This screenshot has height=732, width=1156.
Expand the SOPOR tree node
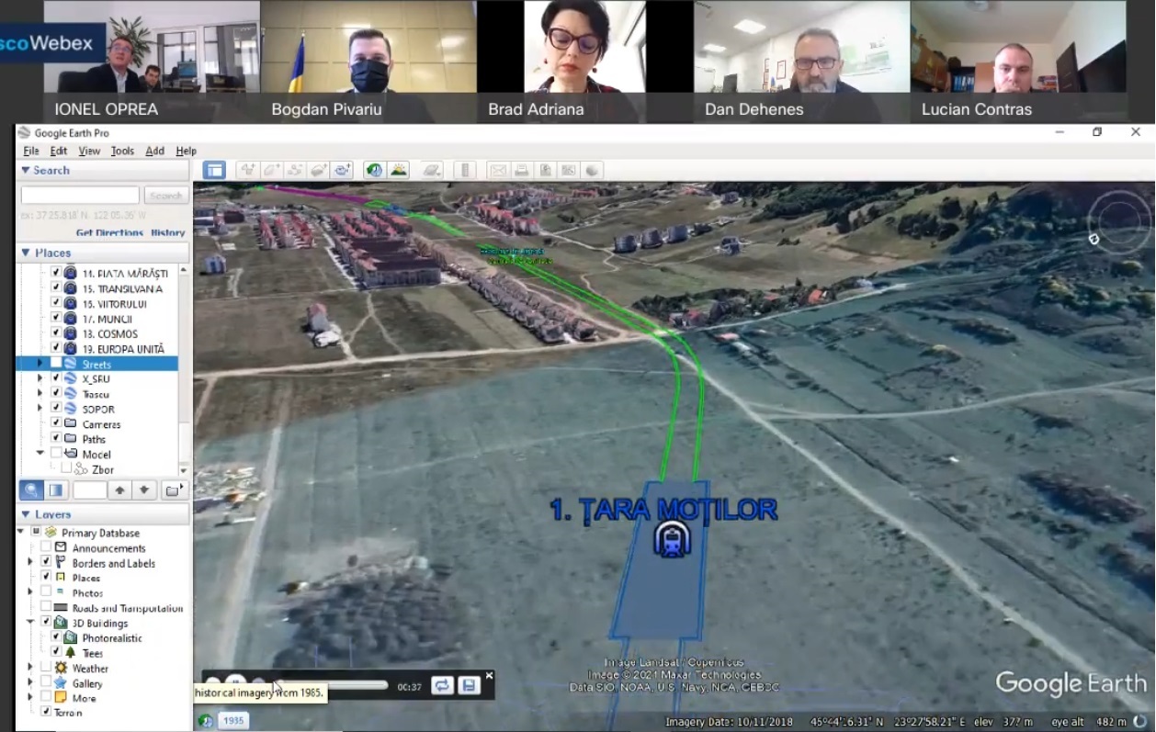click(x=40, y=409)
